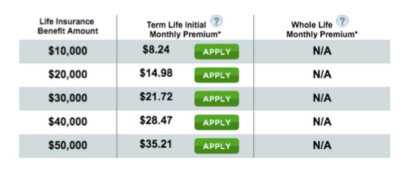Select the $40,000 benefit amount cell
The height and width of the screenshot is (178, 411).
tap(68, 122)
